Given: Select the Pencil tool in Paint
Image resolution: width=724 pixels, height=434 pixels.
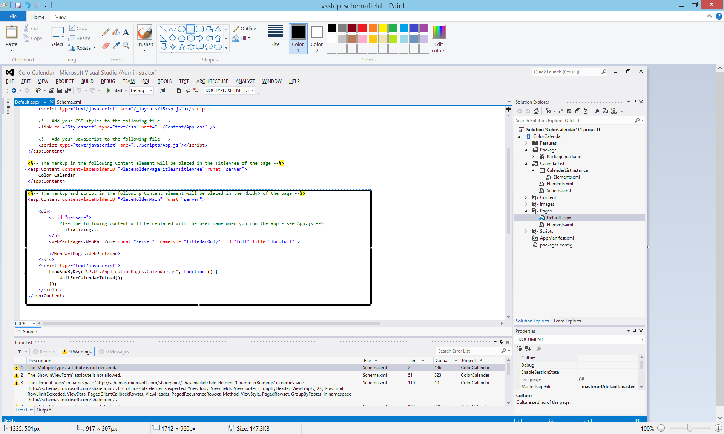Looking at the screenshot, I should [x=106, y=32].
